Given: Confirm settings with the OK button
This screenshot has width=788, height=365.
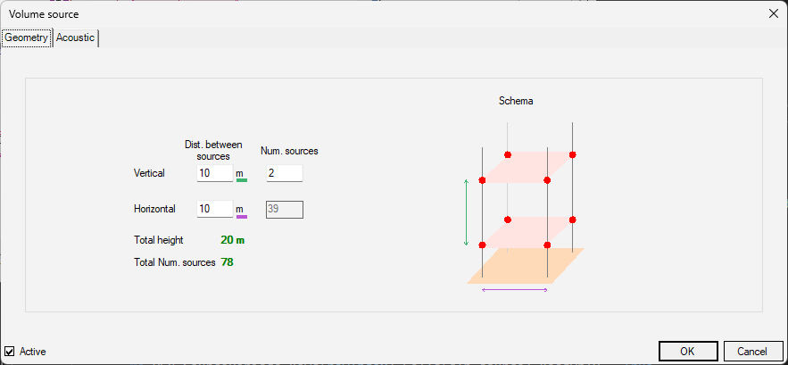Looking at the screenshot, I should [687, 352].
